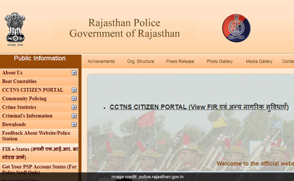The height and width of the screenshot is (181, 294).
Task: Click image credit police.rajasthan.gov.in text
Action: point(147,177)
